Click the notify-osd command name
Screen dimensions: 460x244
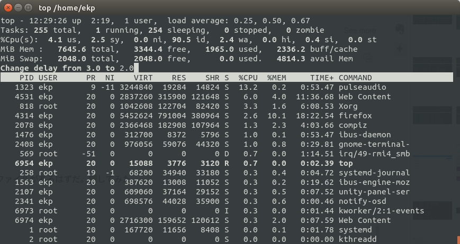[363, 201]
